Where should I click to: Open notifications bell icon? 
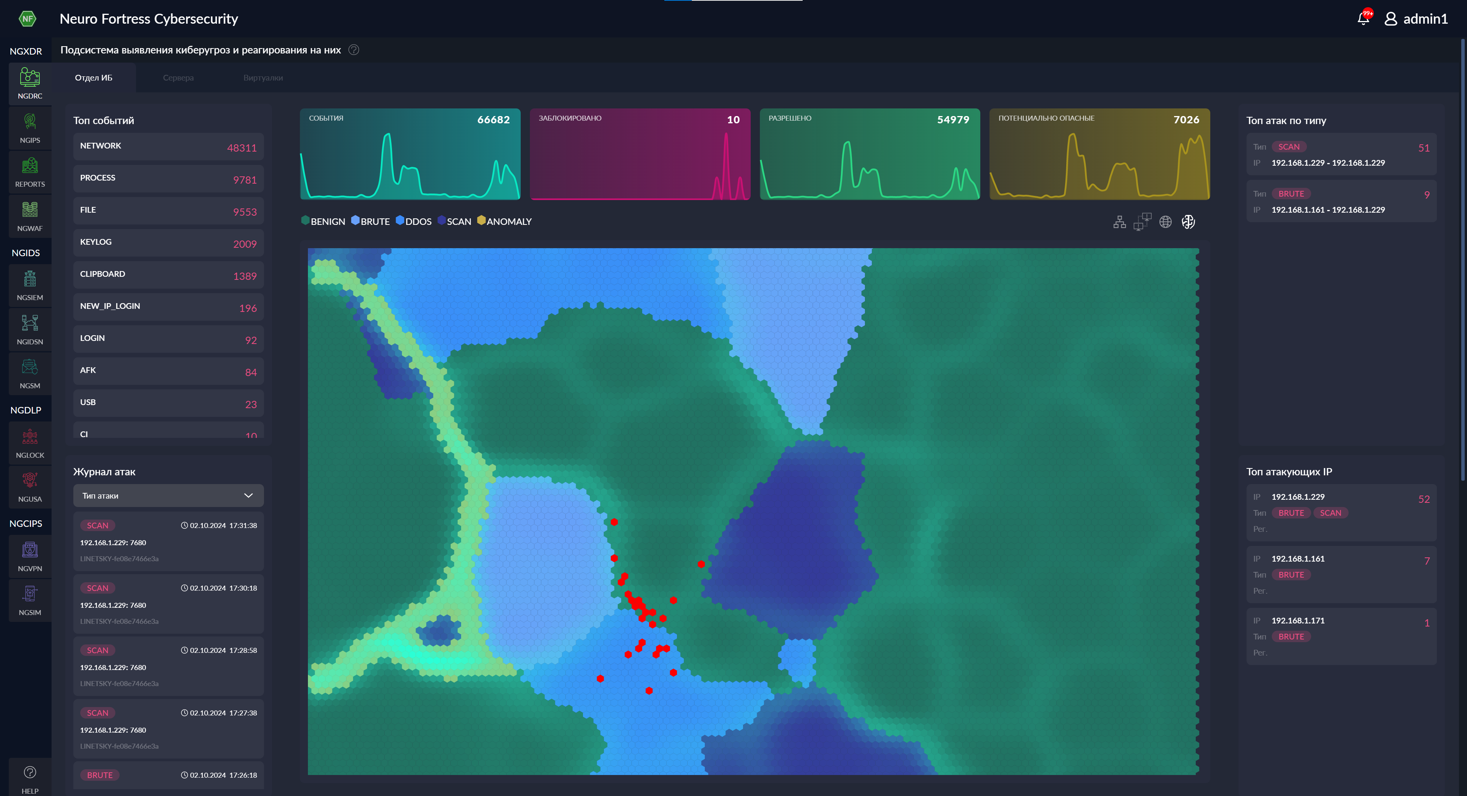[1363, 19]
